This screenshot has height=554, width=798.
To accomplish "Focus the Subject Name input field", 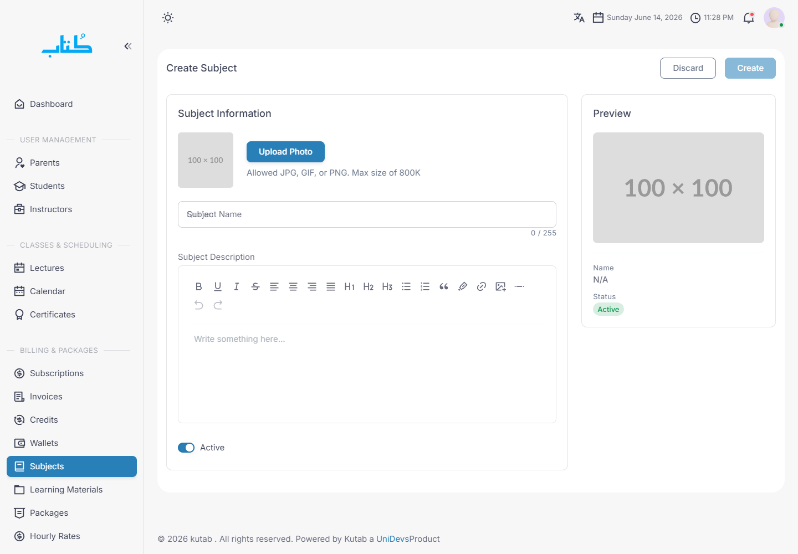I will pos(367,214).
